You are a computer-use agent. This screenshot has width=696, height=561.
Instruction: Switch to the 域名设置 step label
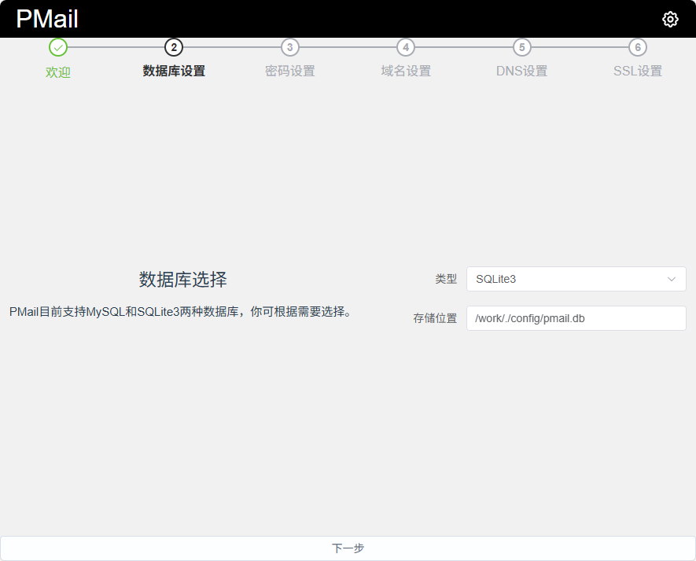click(406, 71)
